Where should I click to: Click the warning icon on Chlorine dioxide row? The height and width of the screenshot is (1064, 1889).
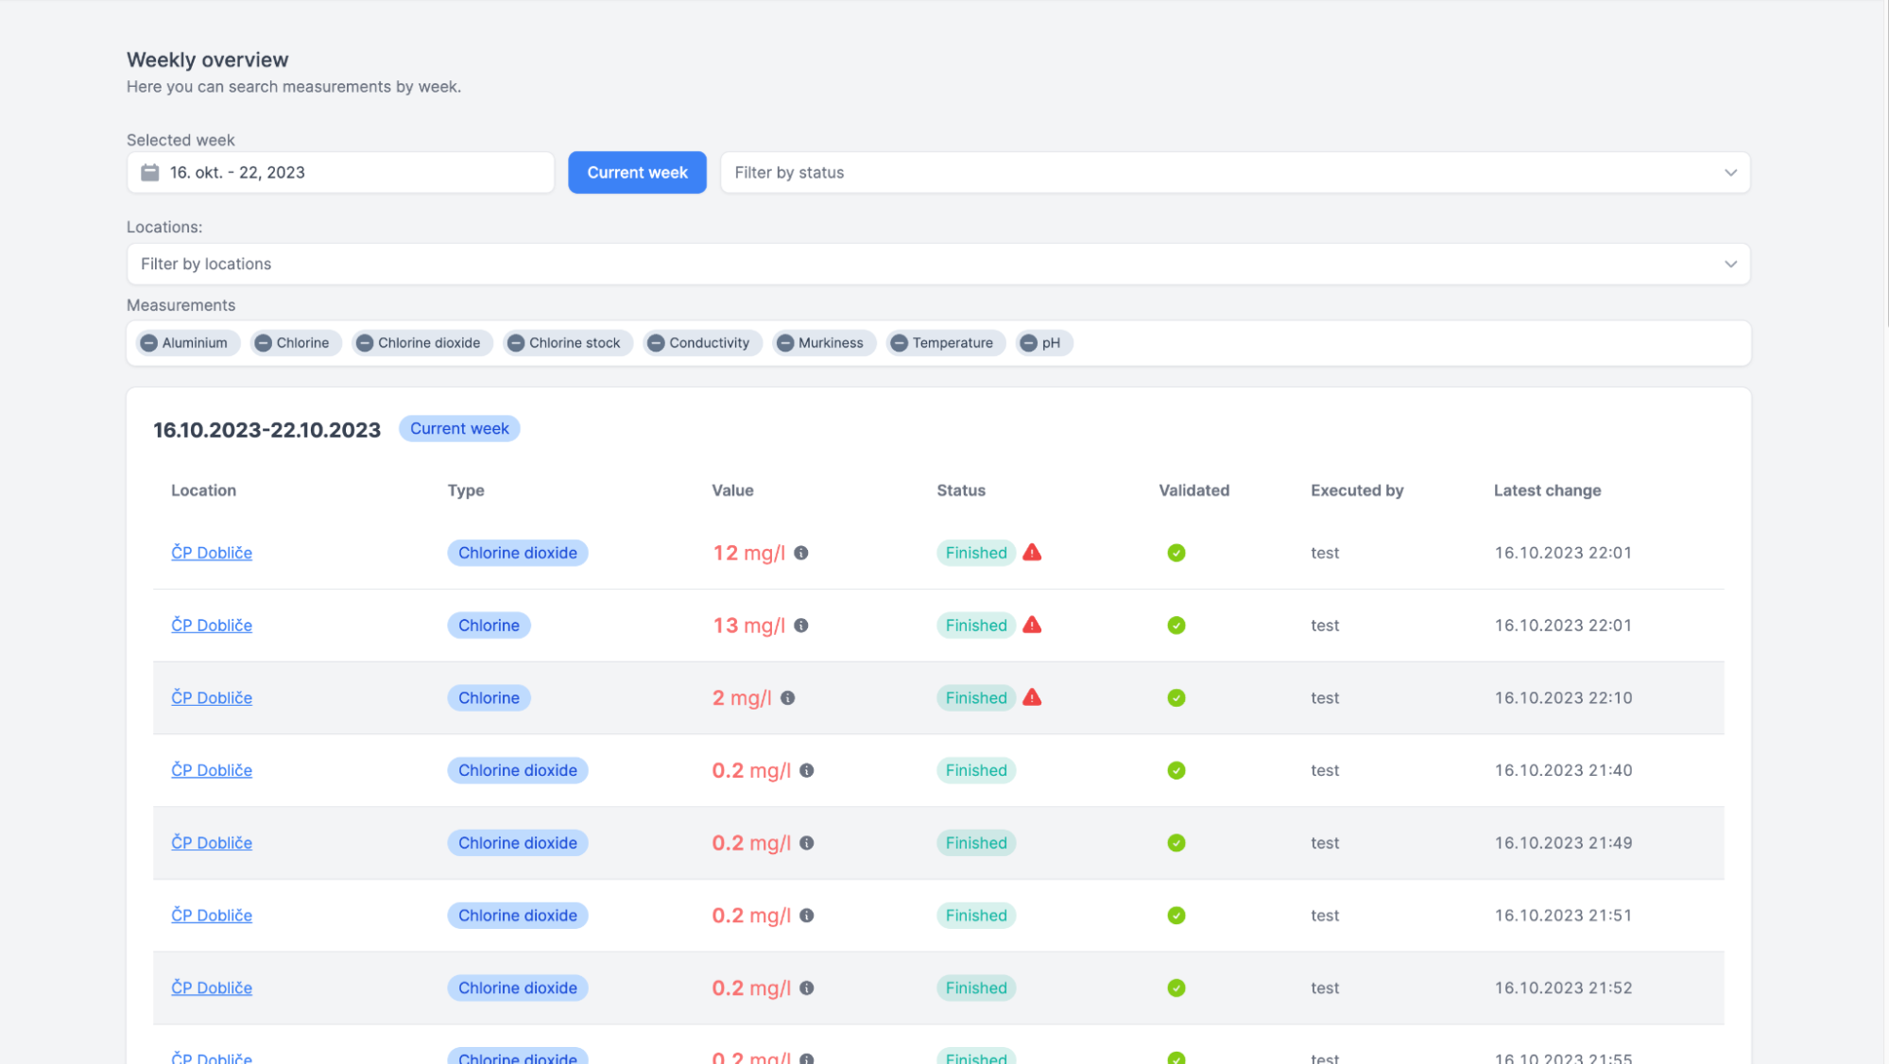coord(1033,552)
